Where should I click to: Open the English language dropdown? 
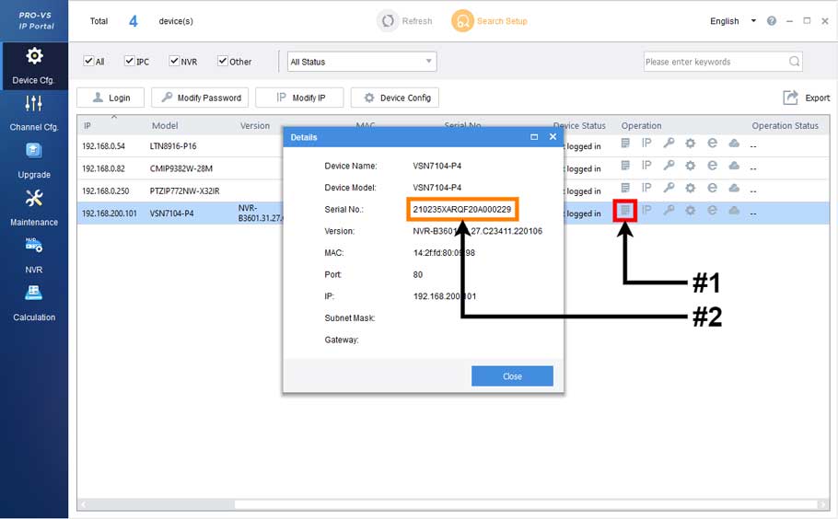coord(733,21)
